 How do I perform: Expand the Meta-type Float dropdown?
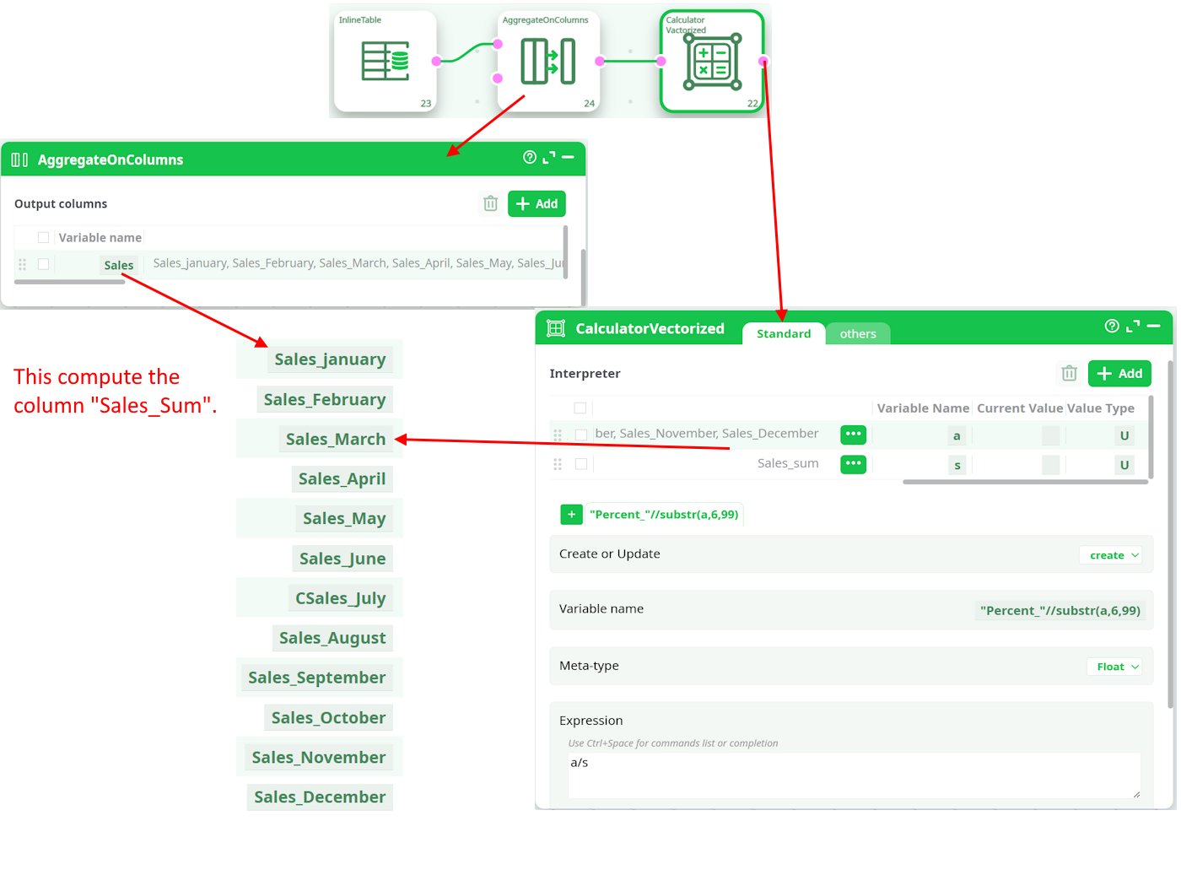pos(1117,667)
